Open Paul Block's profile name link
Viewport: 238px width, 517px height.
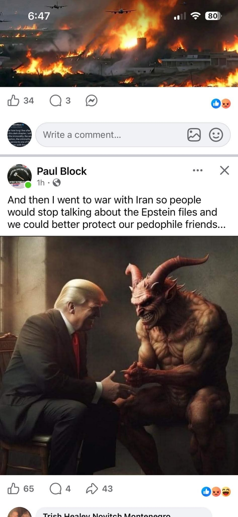[62, 171]
